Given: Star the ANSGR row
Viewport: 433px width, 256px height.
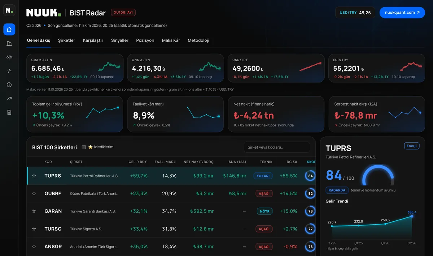Looking at the screenshot, I should tap(34, 247).
